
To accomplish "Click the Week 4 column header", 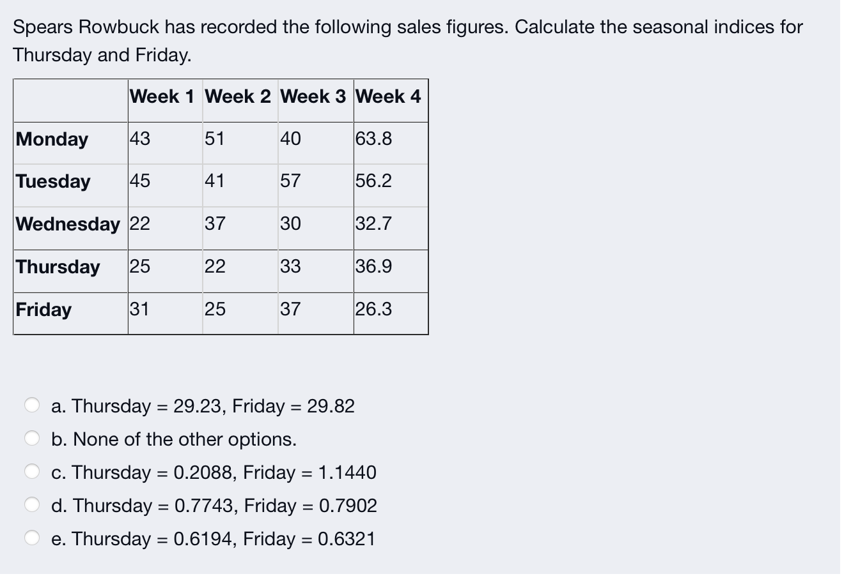I will (388, 96).
